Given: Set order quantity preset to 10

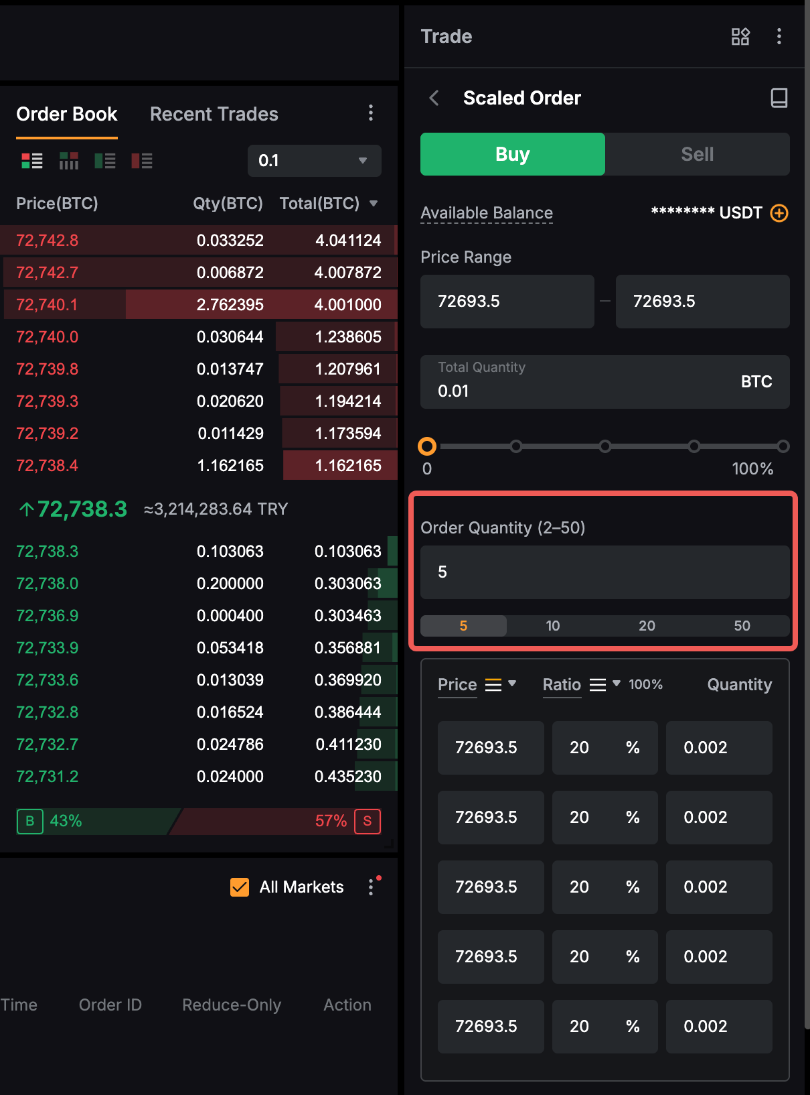Looking at the screenshot, I should click(x=553, y=626).
